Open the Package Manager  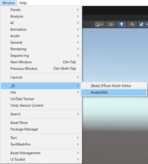click(x=41, y=129)
